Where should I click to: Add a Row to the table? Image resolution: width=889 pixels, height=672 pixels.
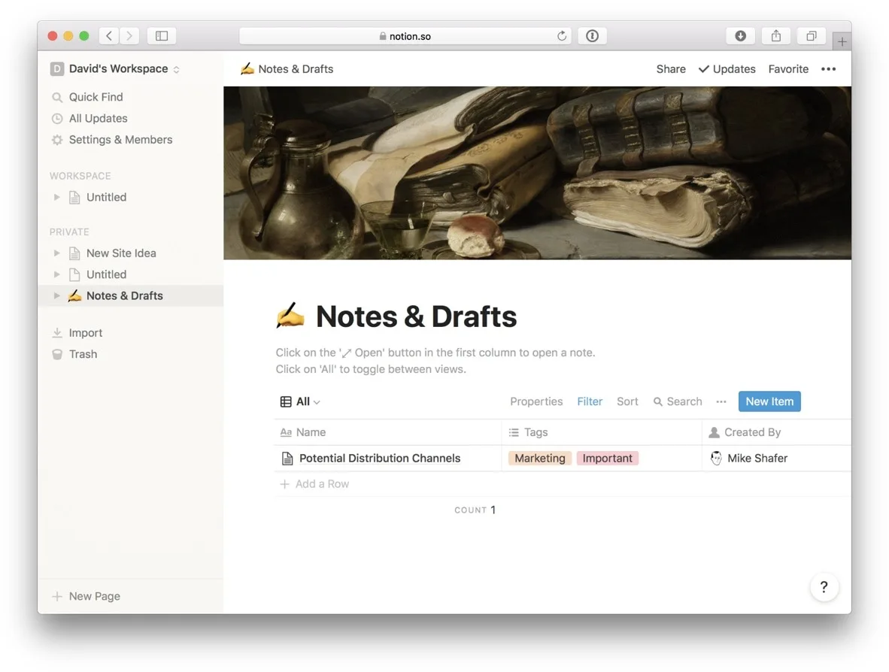314,484
